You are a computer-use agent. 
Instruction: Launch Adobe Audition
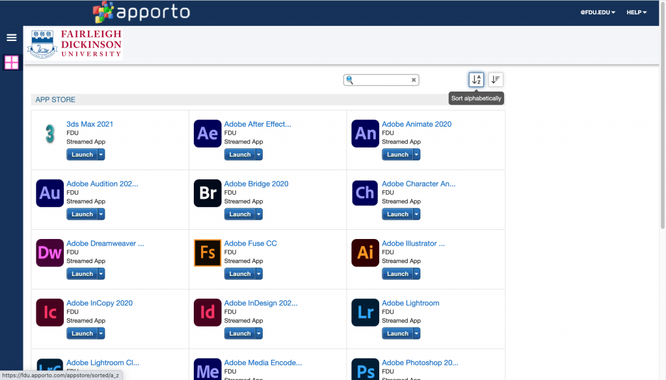tap(82, 214)
